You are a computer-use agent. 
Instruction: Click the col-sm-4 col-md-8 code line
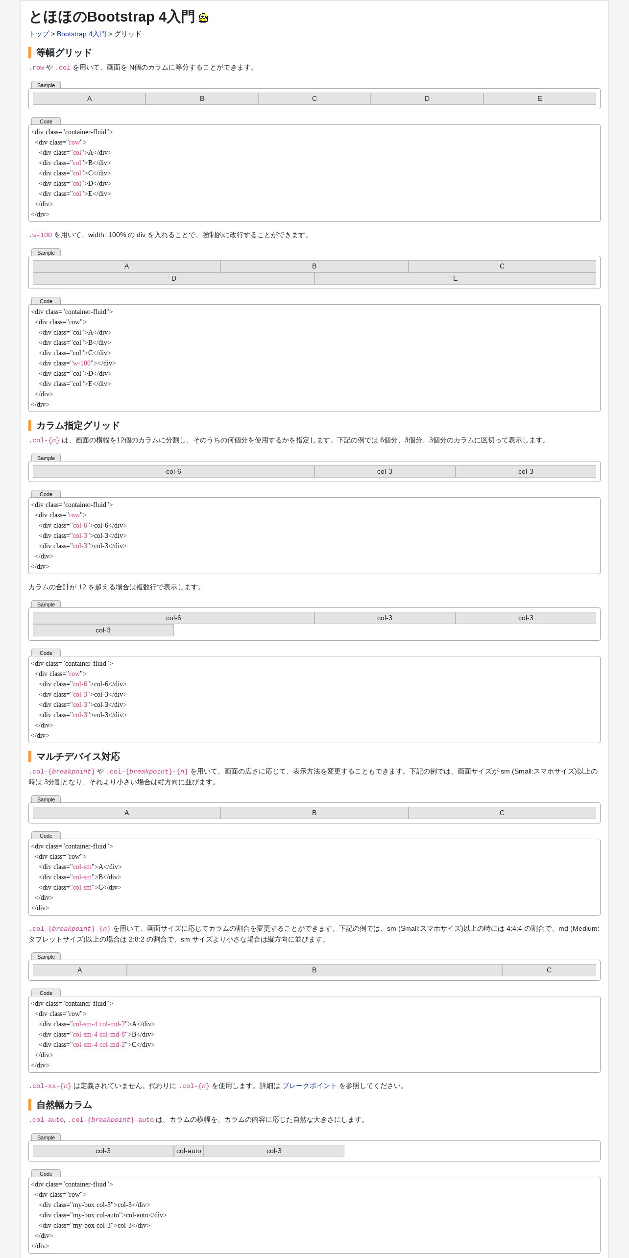click(x=97, y=1034)
